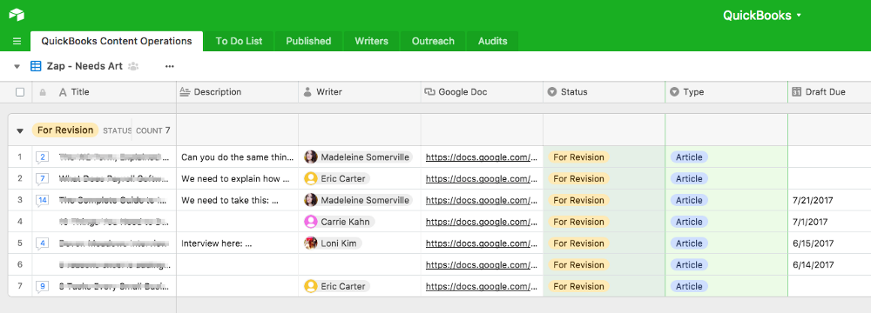The height and width of the screenshot is (313, 871).
Task: Click Article type tag in row 7
Action: point(689,286)
